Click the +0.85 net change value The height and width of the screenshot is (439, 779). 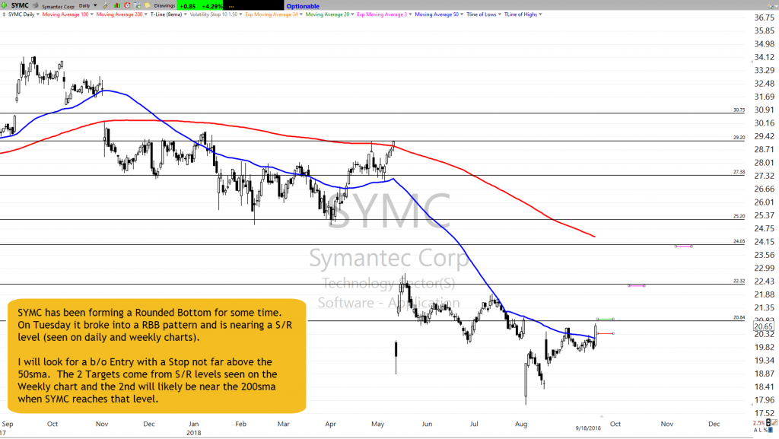pos(187,6)
